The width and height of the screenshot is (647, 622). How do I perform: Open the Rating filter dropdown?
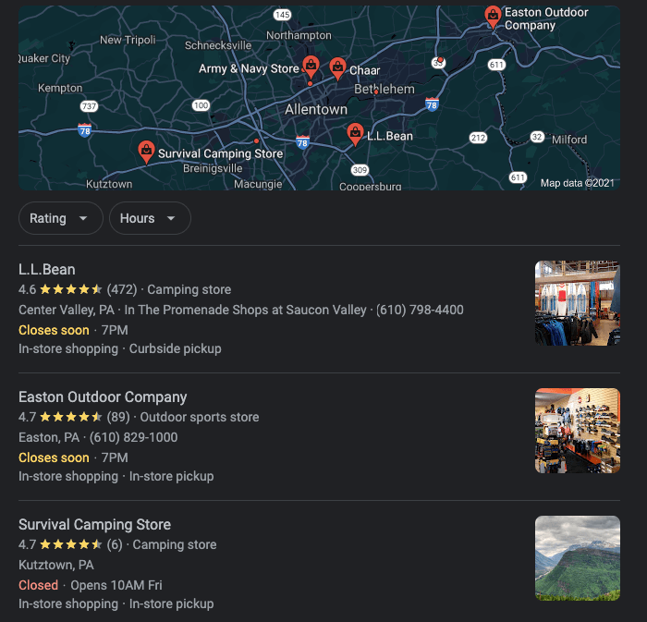pos(61,218)
